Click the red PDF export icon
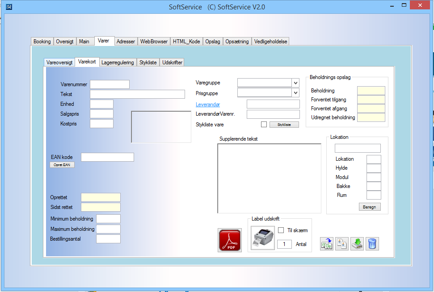Viewport: 434px width, 292px height. click(x=230, y=240)
